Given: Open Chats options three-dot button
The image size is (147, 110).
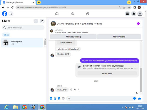Looking at the screenshot, I should coord(36,21).
